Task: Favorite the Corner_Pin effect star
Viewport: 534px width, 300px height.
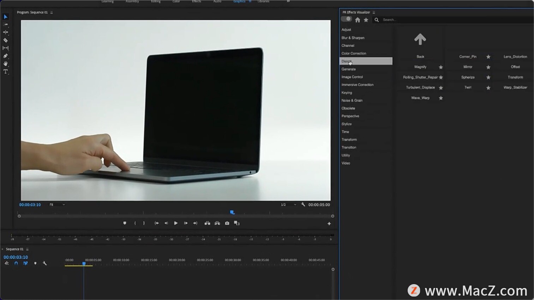Action: [x=488, y=57]
